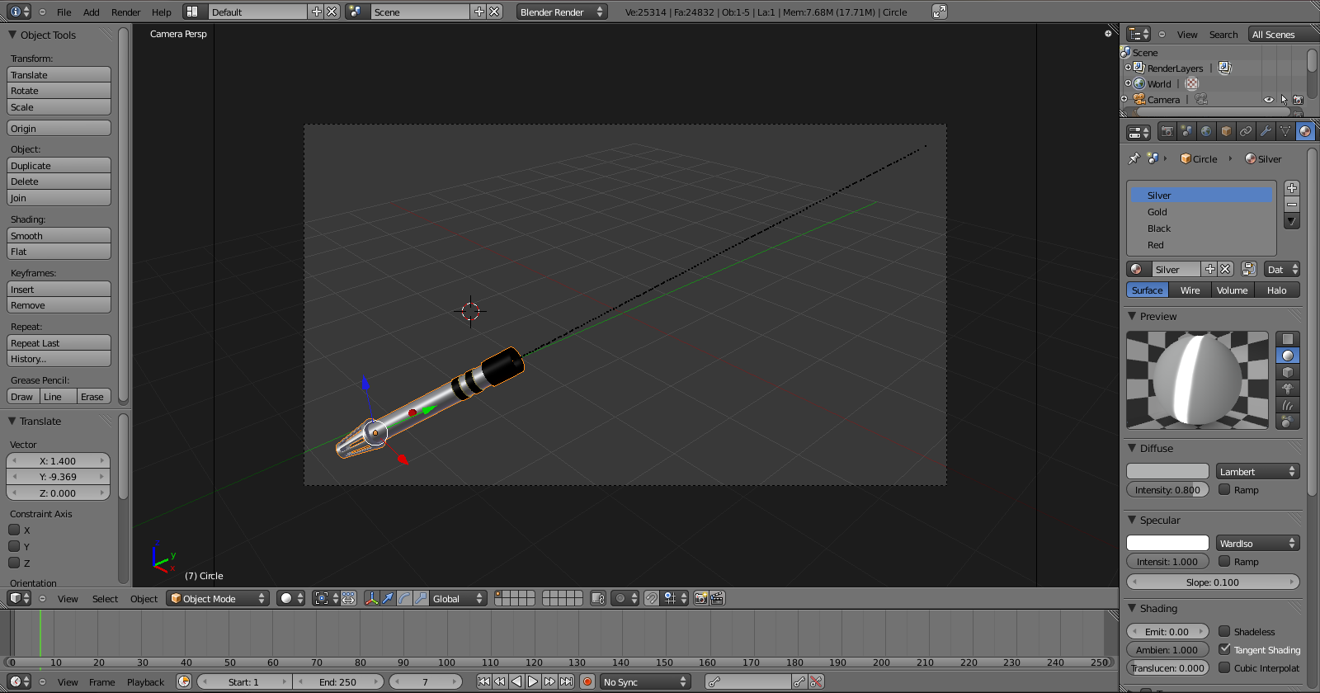This screenshot has width=1320, height=693.
Task: Click the OpenGL render image camera icon
Action: [x=700, y=598]
